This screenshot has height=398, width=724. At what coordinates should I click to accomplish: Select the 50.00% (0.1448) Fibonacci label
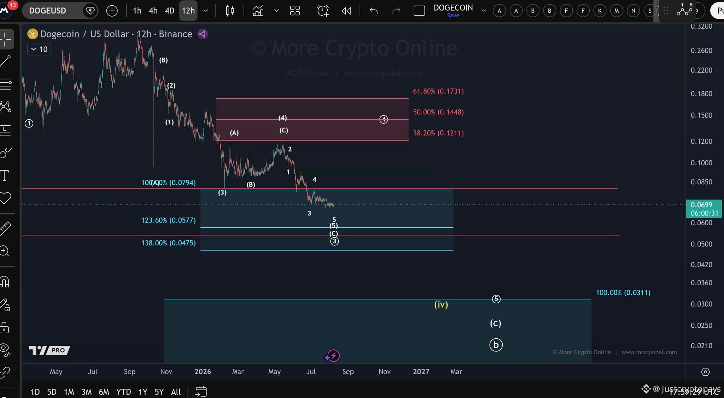pos(438,112)
